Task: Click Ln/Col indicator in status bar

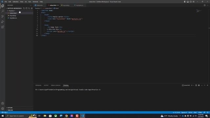Action: tap(176, 112)
